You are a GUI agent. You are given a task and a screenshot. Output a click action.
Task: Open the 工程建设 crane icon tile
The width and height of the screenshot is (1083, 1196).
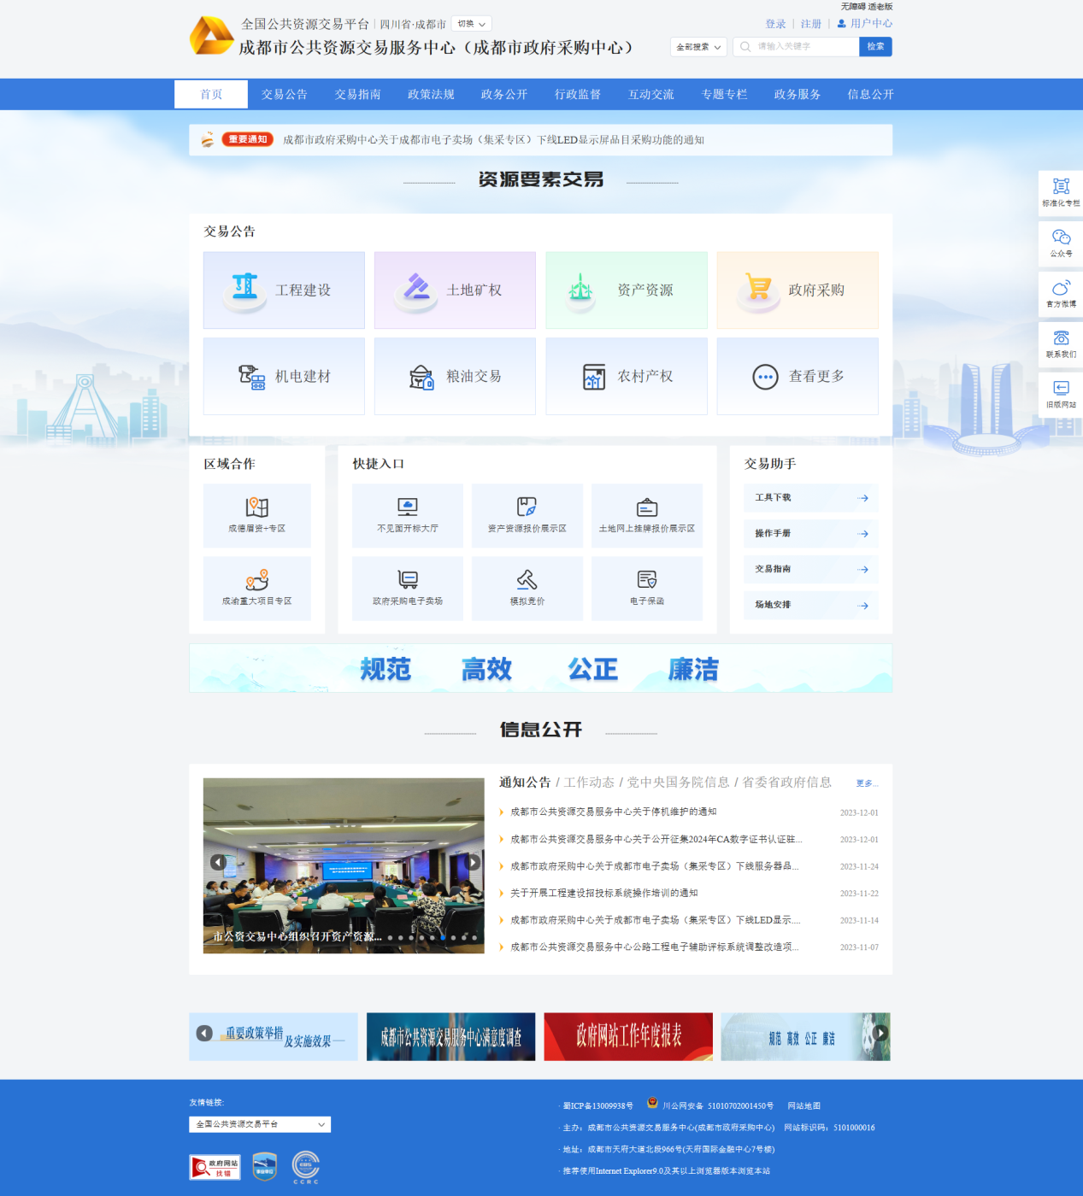(284, 290)
